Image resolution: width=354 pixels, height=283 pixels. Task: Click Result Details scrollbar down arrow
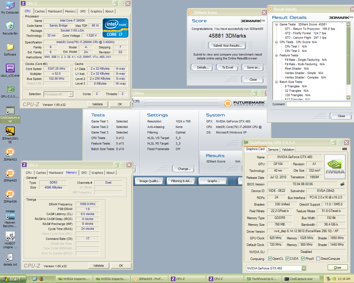pos(348,97)
